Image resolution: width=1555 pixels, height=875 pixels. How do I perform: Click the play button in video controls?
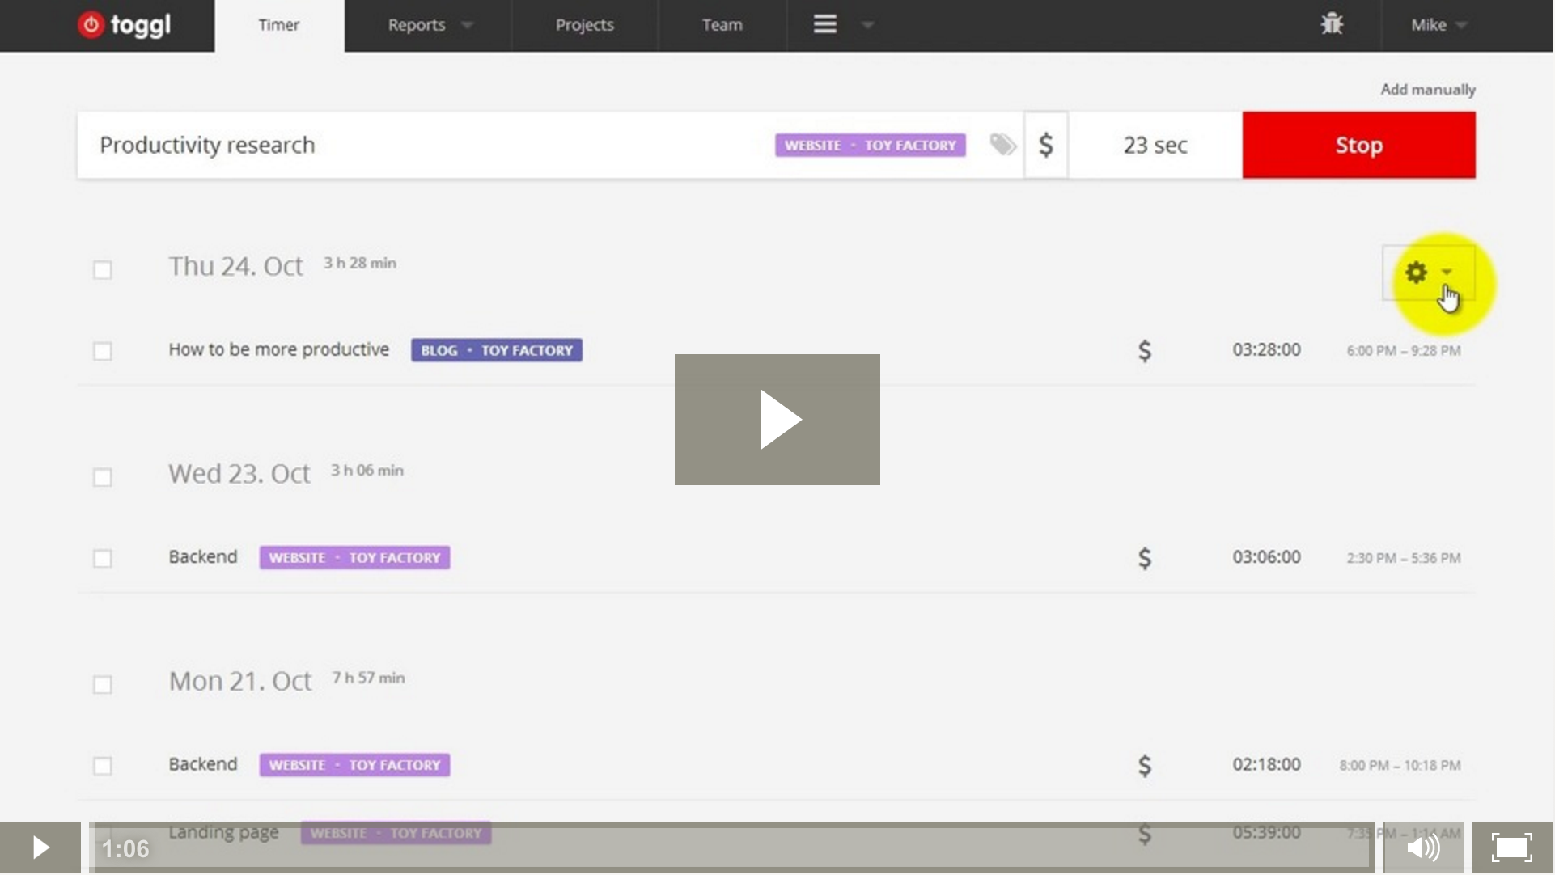click(x=40, y=848)
